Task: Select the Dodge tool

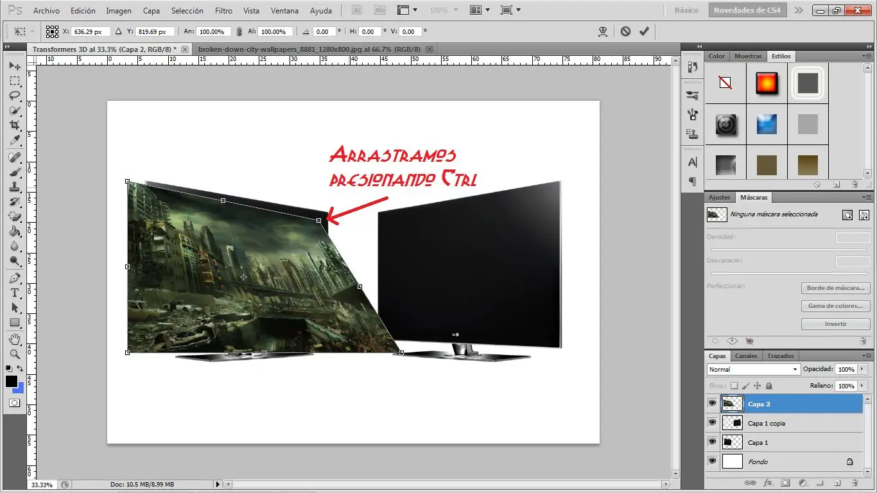Action: (14, 261)
